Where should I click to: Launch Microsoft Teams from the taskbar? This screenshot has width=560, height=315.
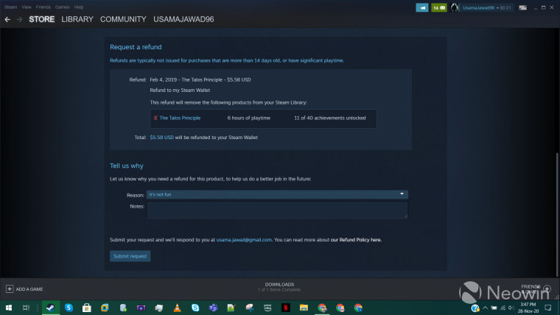click(213, 308)
